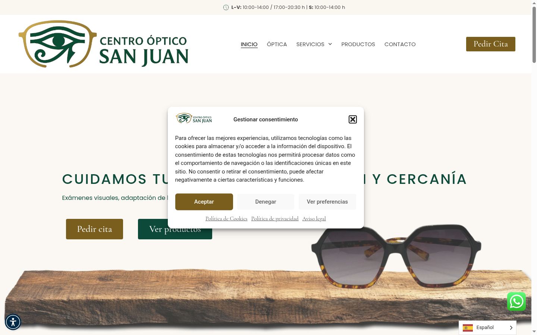
Task: Open the Español language selector
Action: tap(487, 328)
